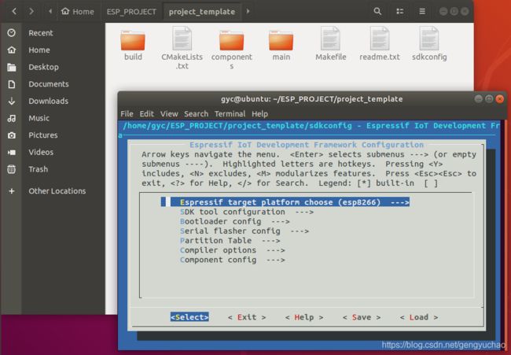Open file manager search
511x355 pixels.
377,12
